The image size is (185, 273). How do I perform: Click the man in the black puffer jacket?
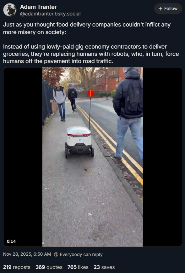tap(128, 113)
